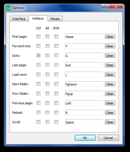Viewport: 130px width, 152px height.
Task: Clear the Load next hotkey
Action: pyautogui.click(x=110, y=75)
